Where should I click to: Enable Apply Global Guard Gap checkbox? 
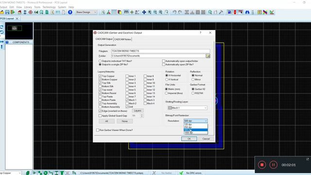coord(100,116)
